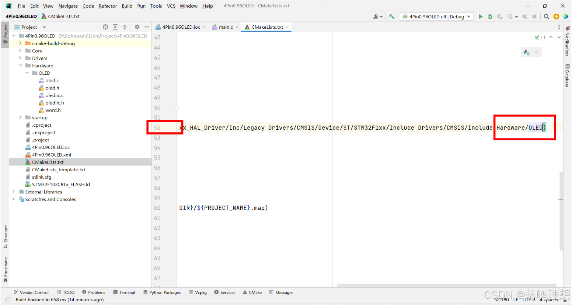Expand the Core folder
Viewport: 572px width, 305px height.
20,50
